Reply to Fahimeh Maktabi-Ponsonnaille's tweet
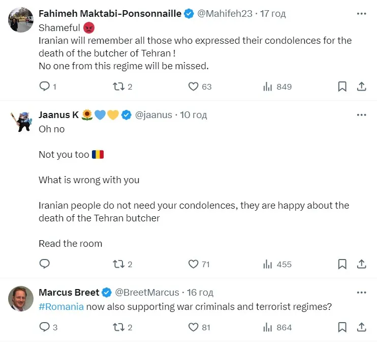The width and height of the screenshot is (377, 344). pyautogui.click(x=45, y=87)
